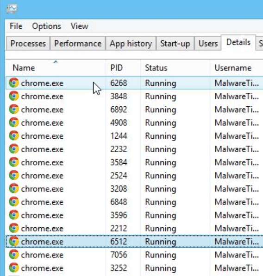Click Chrome icon for PID 2232

14,149
